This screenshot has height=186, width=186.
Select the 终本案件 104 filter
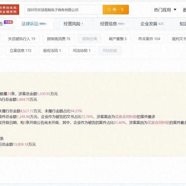click(149, 39)
